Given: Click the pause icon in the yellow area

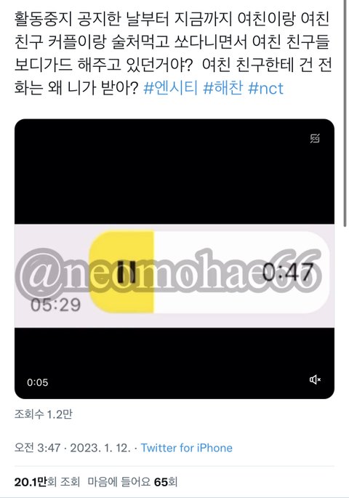Looking at the screenshot, I should (127, 272).
